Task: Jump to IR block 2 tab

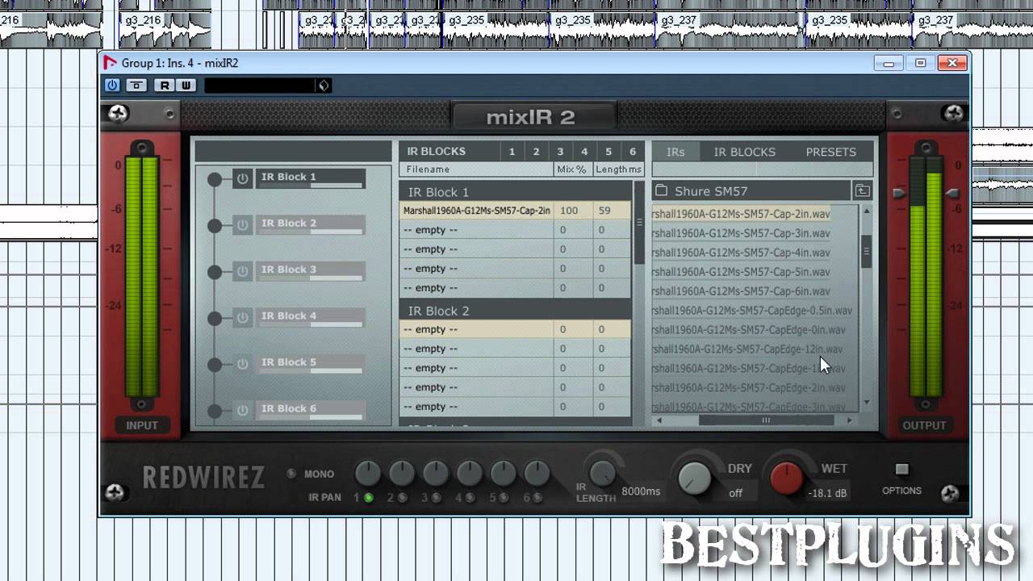Action: pyautogui.click(x=536, y=151)
